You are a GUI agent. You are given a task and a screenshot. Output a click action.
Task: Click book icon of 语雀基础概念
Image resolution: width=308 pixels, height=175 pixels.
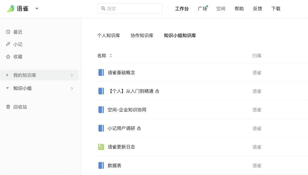coord(101,72)
